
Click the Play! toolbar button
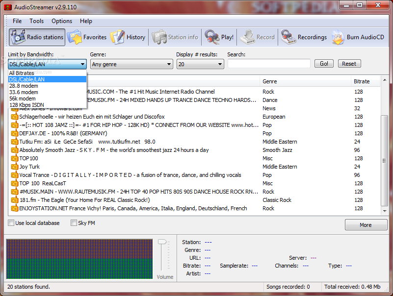coord(219,37)
